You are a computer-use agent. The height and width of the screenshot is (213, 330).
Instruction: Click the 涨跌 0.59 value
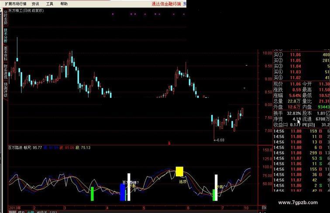click(x=296, y=90)
